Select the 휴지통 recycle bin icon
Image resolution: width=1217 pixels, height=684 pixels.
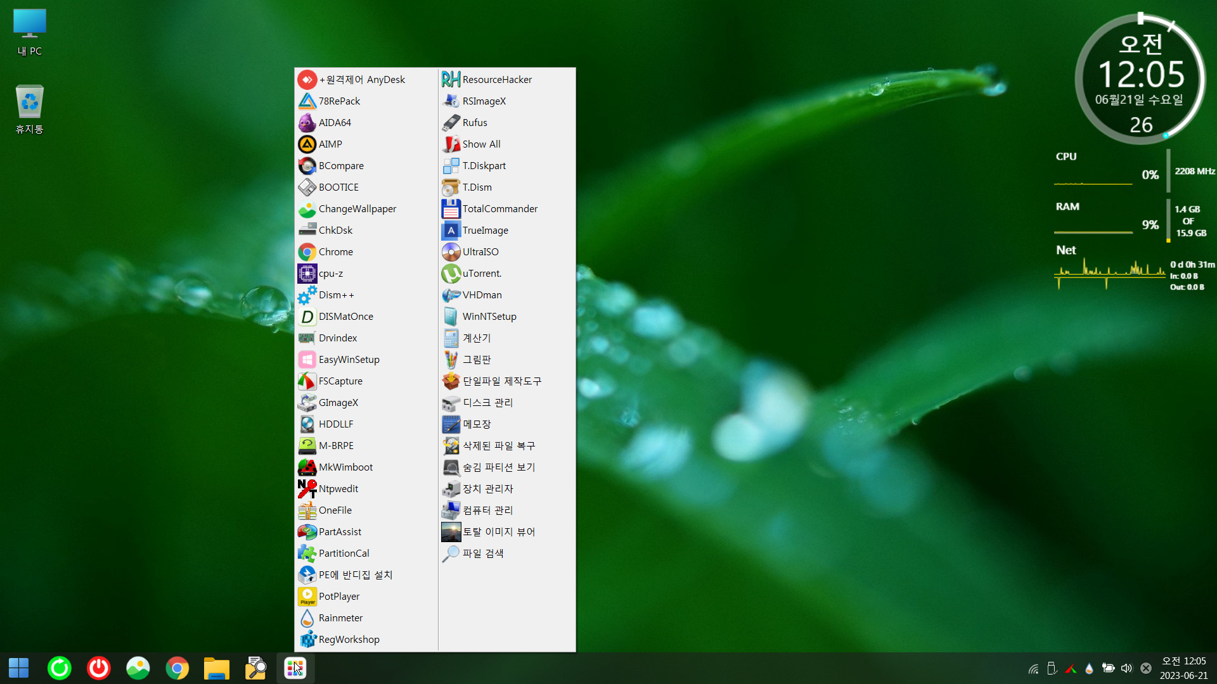point(29,110)
